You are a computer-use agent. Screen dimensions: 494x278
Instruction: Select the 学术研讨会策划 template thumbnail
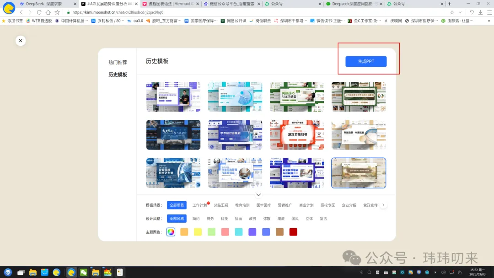pyautogui.click(x=235, y=135)
